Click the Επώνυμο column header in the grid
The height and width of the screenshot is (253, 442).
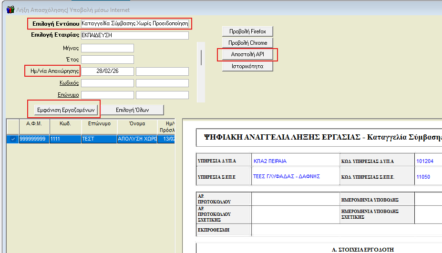click(99, 123)
